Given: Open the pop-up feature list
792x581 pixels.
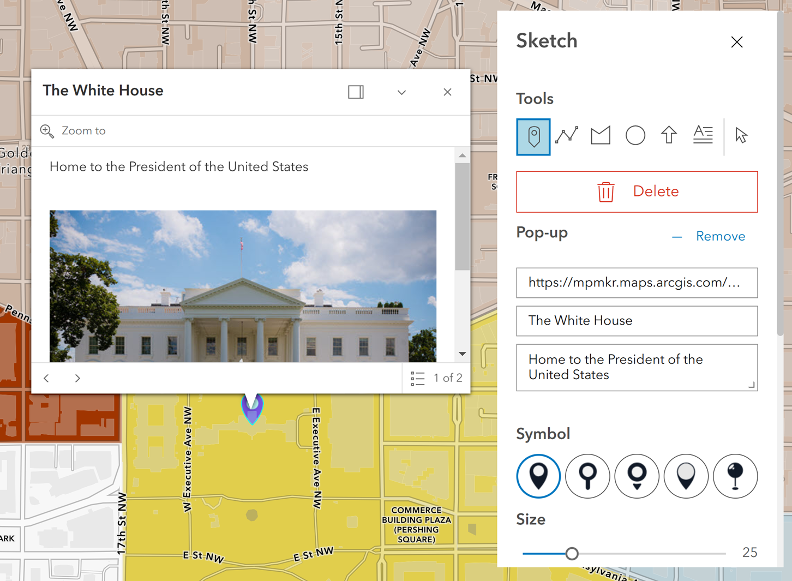Looking at the screenshot, I should 417,378.
